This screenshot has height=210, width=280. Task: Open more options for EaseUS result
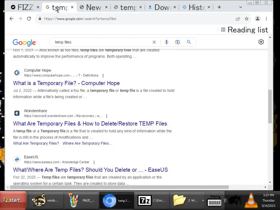[94, 162]
